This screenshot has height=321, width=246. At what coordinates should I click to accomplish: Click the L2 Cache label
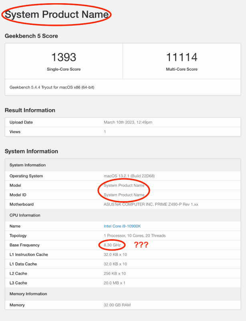click(18, 273)
